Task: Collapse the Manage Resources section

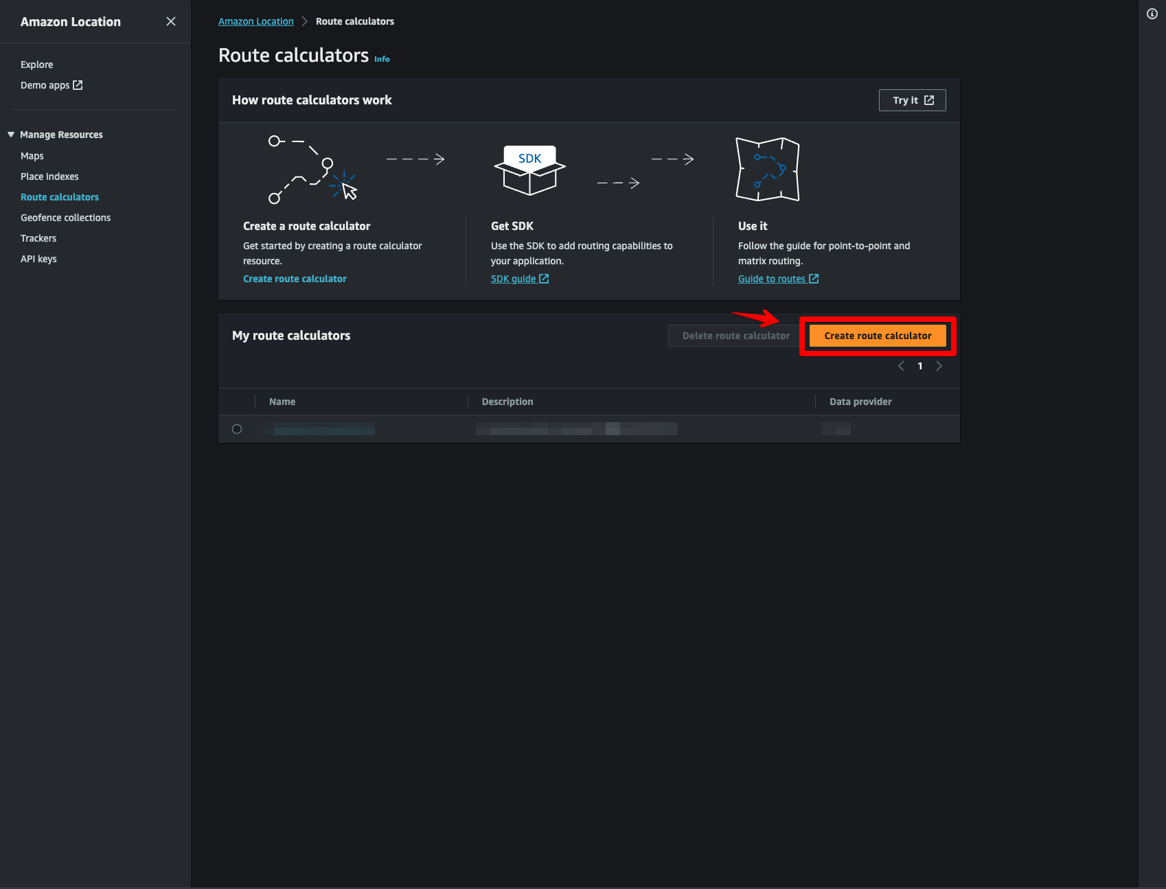Action: (11, 135)
